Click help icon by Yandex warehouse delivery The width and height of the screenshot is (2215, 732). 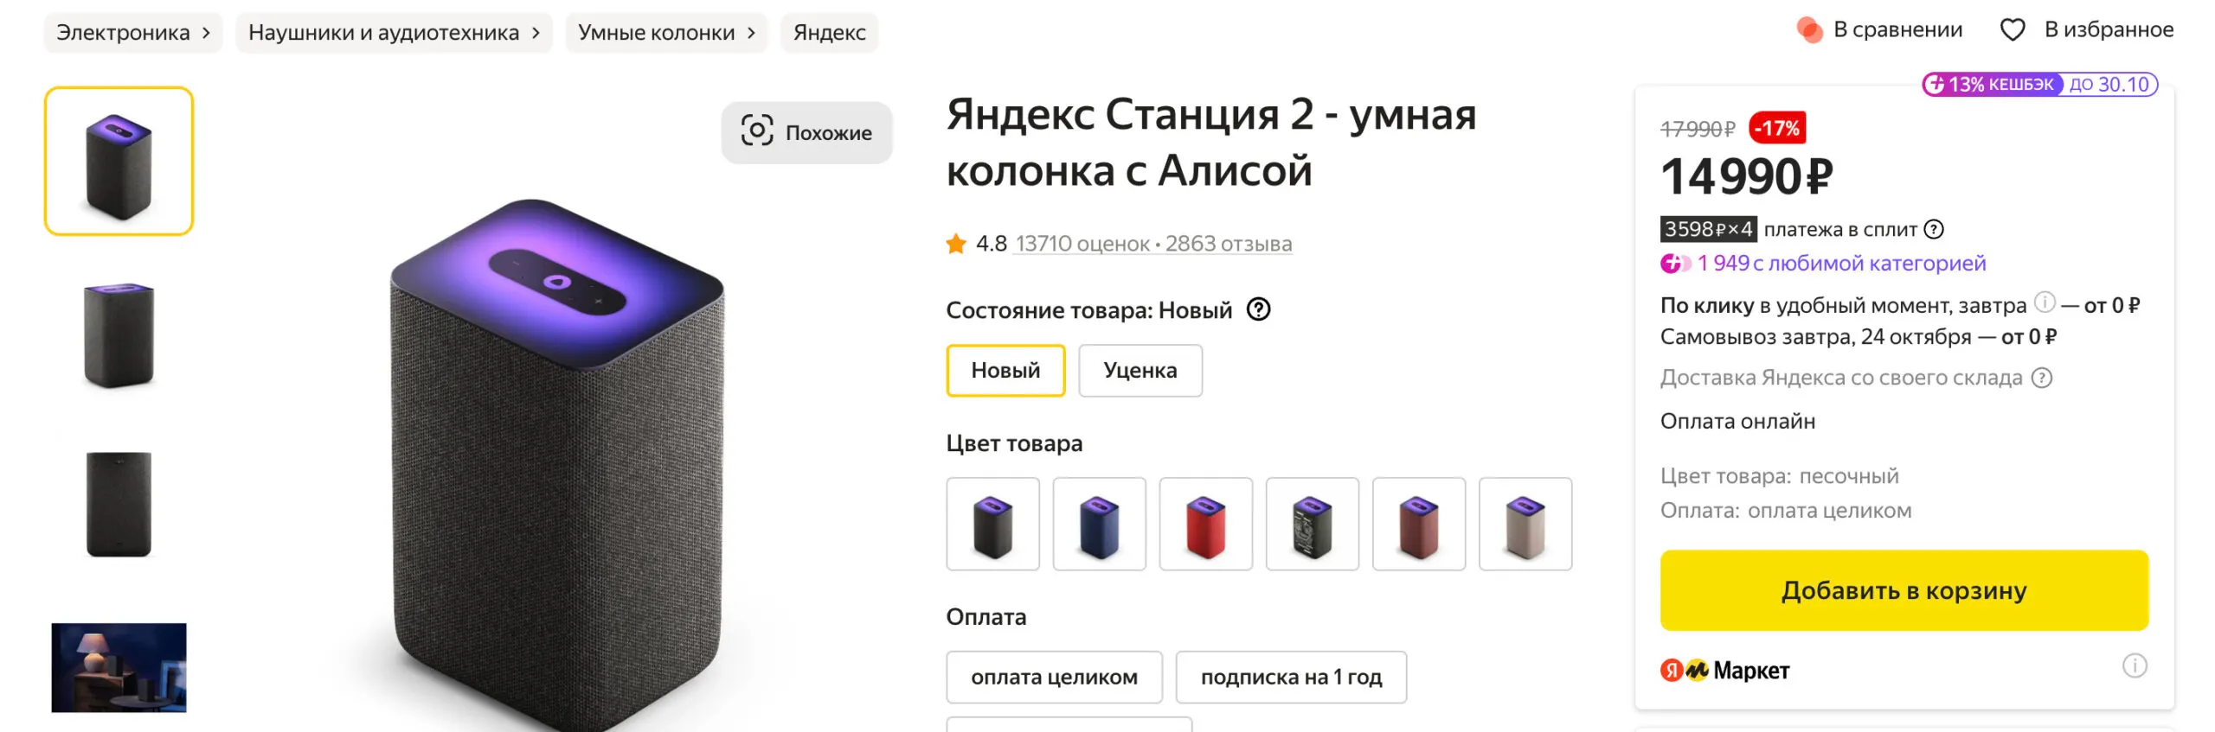coord(2042,378)
